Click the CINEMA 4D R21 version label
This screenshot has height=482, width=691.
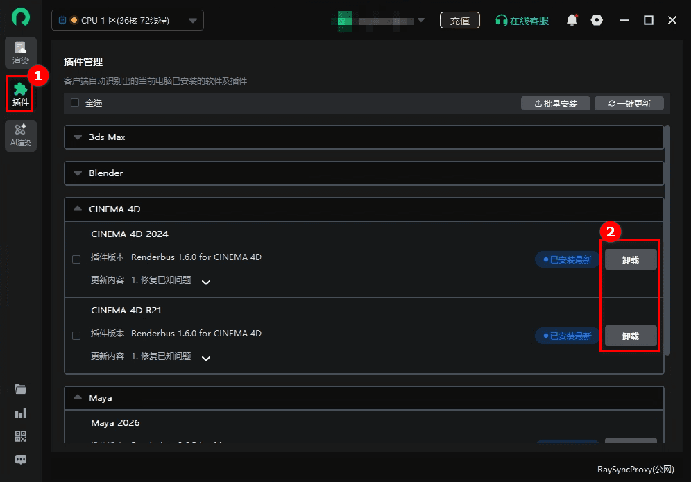(x=126, y=310)
